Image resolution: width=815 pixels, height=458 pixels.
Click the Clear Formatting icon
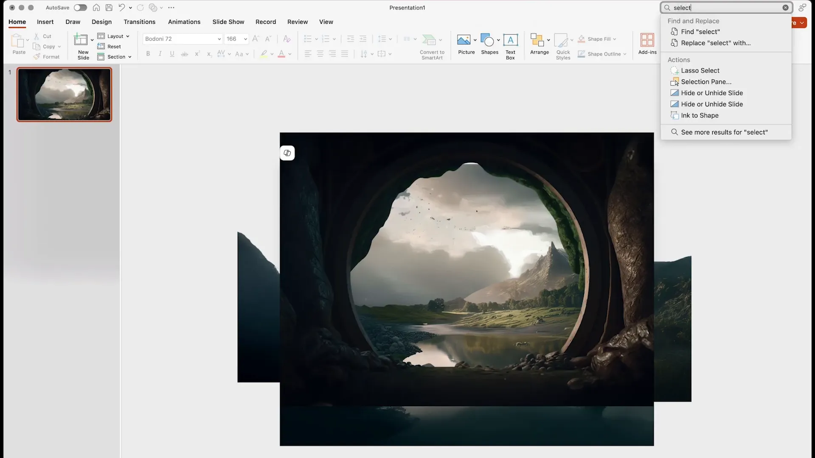tap(287, 39)
